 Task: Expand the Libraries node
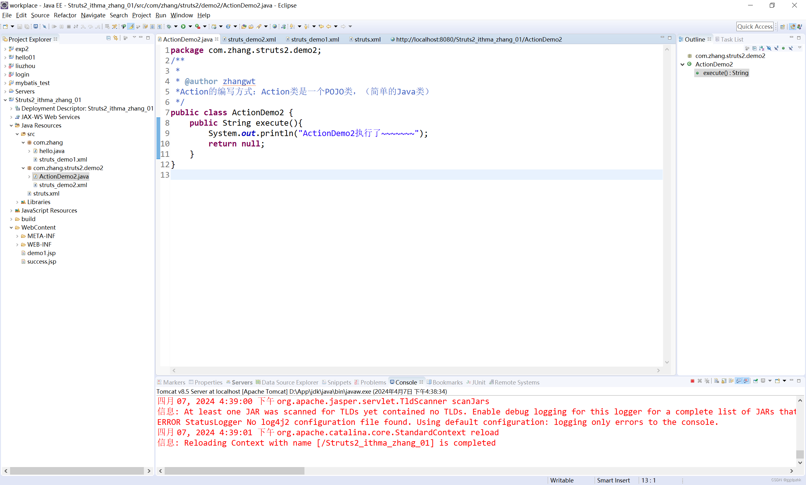tap(17, 202)
